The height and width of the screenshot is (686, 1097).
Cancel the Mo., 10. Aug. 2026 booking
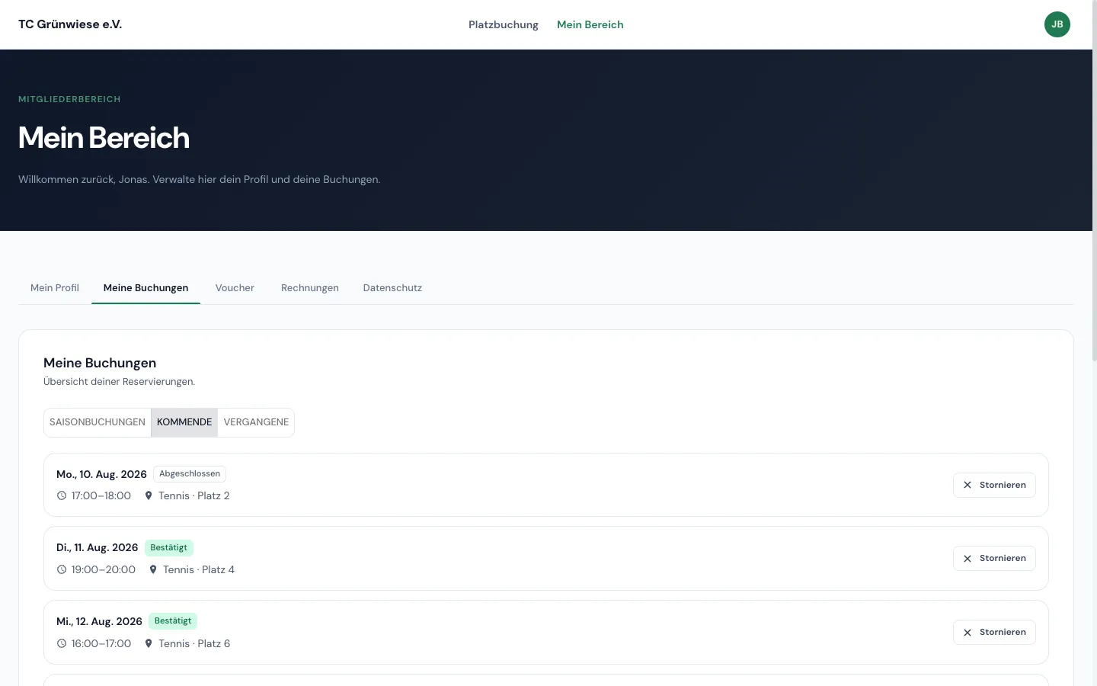(994, 485)
